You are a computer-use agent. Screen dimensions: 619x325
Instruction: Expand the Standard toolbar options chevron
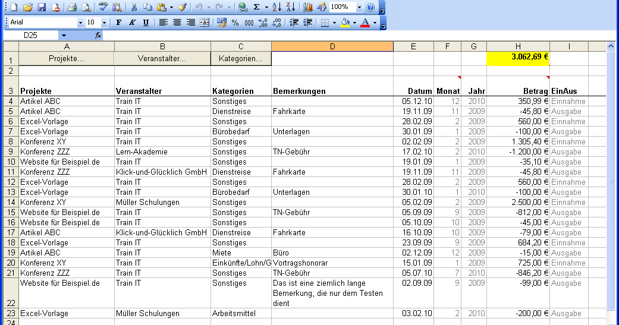tap(382, 8)
